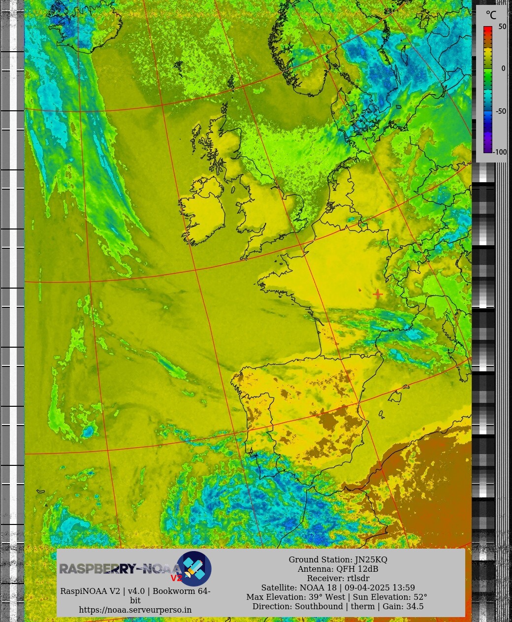Click the RaspiNOAA V2 v4.0 Bookworm text
Viewport: 512px width, 622px height.
pyautogui.click(x=135, y=595)
